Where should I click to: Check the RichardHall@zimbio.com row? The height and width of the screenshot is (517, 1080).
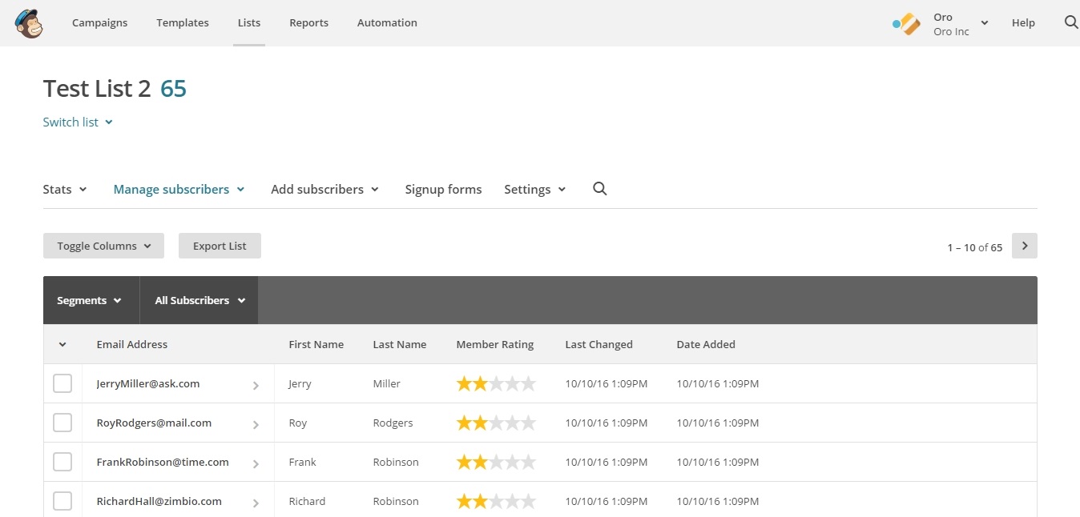click(62, 501)
